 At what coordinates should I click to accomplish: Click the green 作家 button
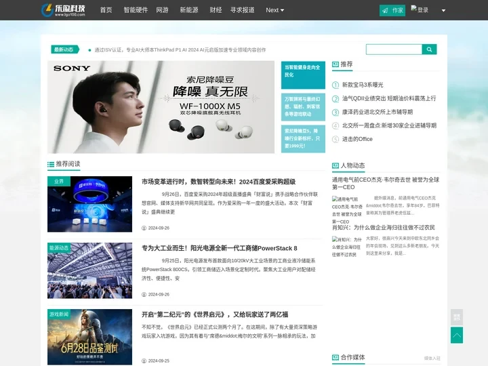[x=392, y=10]
